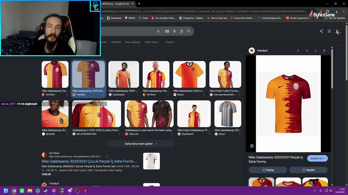Close the Trendyol image preview panel
Screen dimensions: 348x195
(324, 51)
